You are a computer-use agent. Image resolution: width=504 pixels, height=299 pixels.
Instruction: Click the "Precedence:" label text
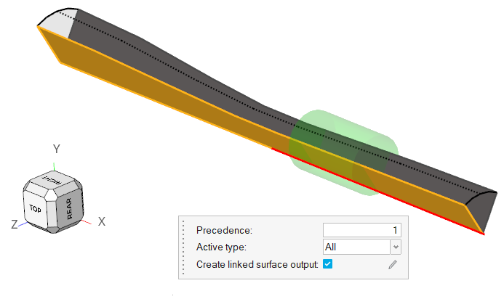pos(224,230)
